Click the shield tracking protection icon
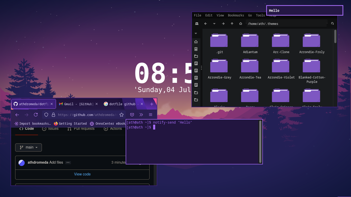351x197 pixels. click(x=46, y=115)
